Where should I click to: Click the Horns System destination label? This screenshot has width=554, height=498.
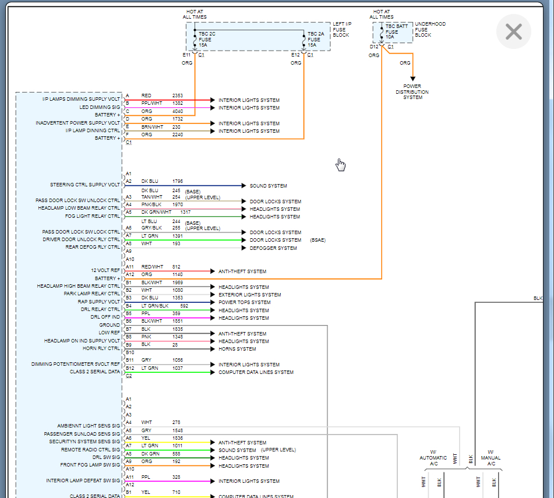click(237, 349)
